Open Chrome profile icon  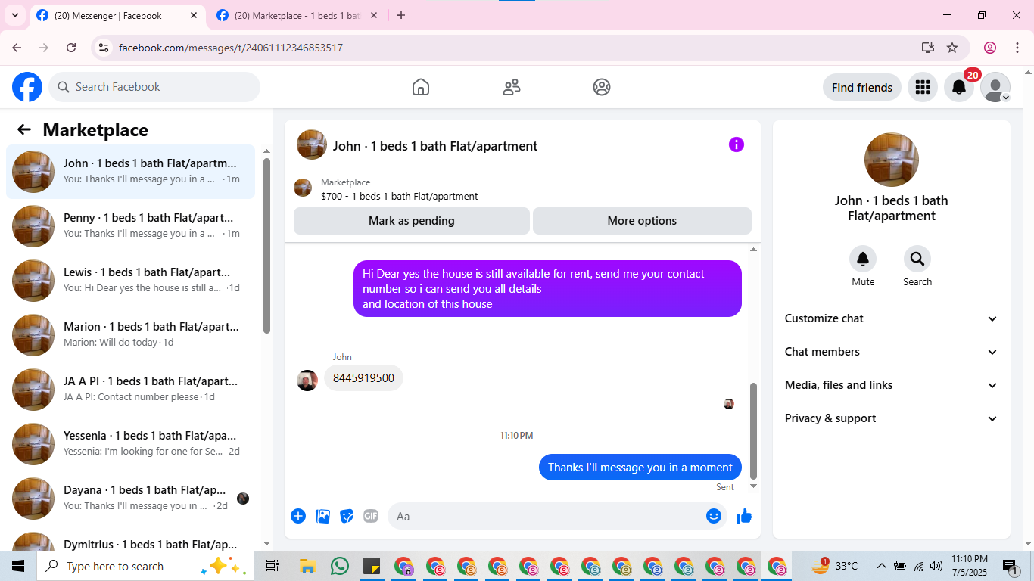(990, 48)
